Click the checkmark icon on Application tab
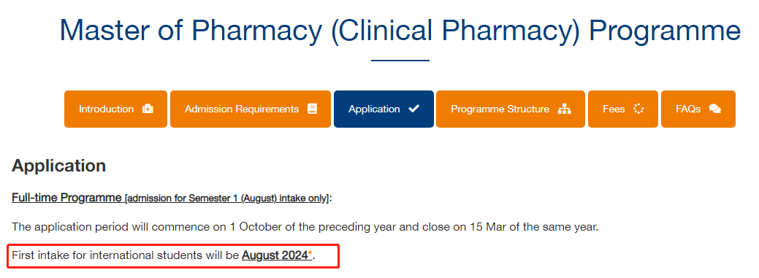This screenshot has height=278, width=759. pos(413,109)
